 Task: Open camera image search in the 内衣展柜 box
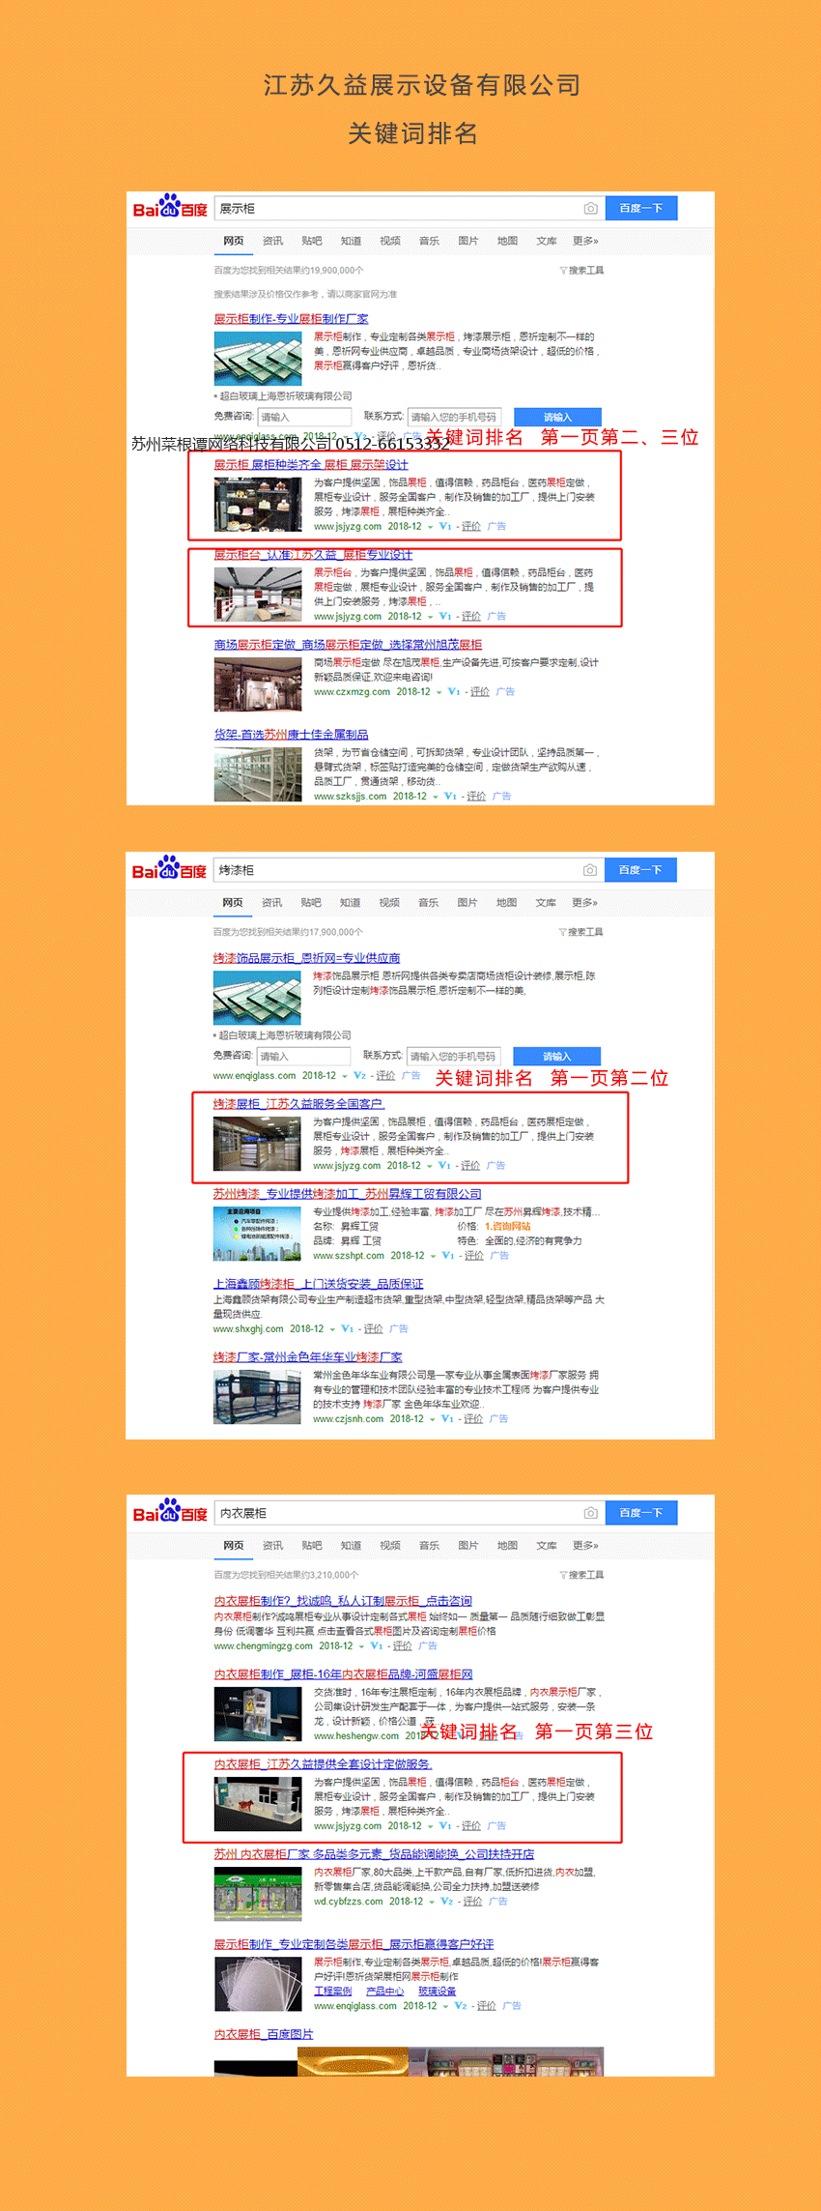(x=590, y=1513)
